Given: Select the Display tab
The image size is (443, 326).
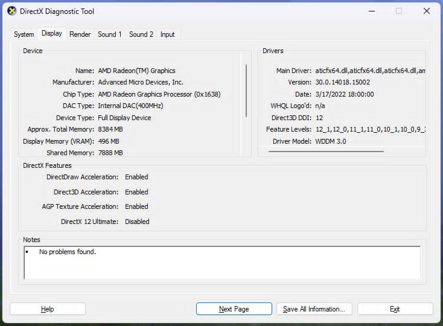Looking at the screenshot, I should pos(52,33).
